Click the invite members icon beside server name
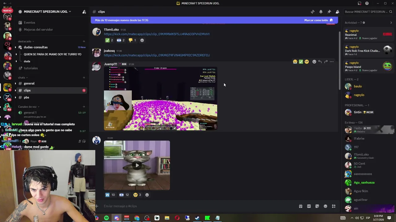396x222 pixels. pyautogui.click(x=84, y=12)
